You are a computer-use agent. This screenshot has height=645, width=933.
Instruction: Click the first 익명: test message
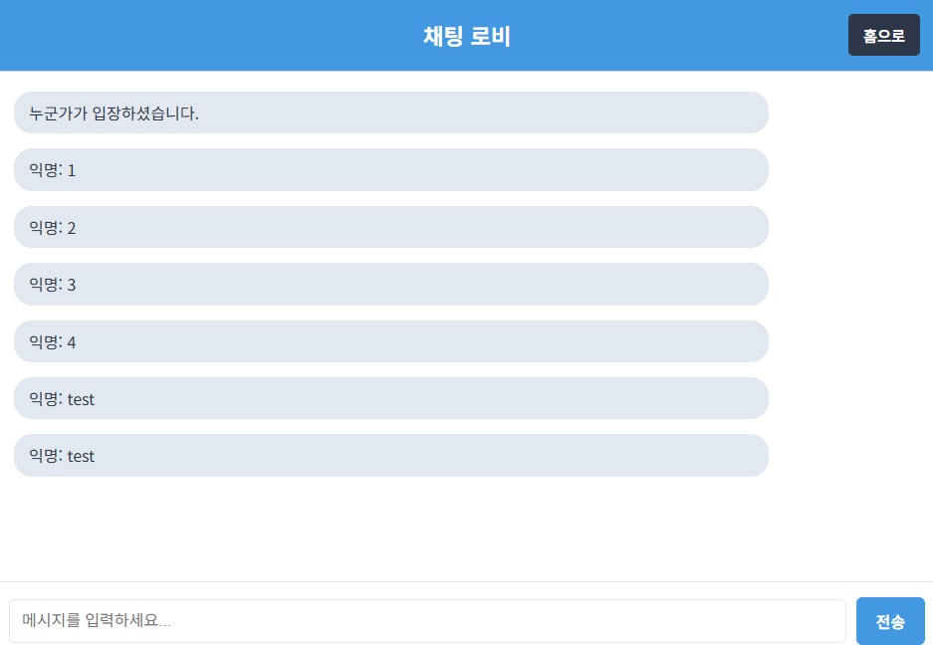point(391,398)
